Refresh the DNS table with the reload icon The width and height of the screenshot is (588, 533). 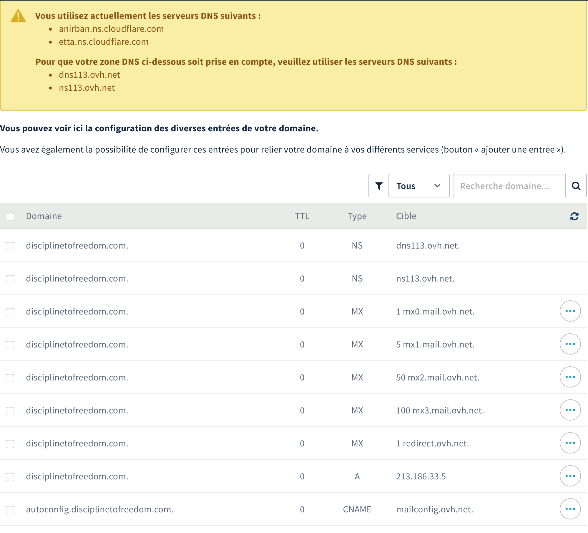click(x=574, y=216)
